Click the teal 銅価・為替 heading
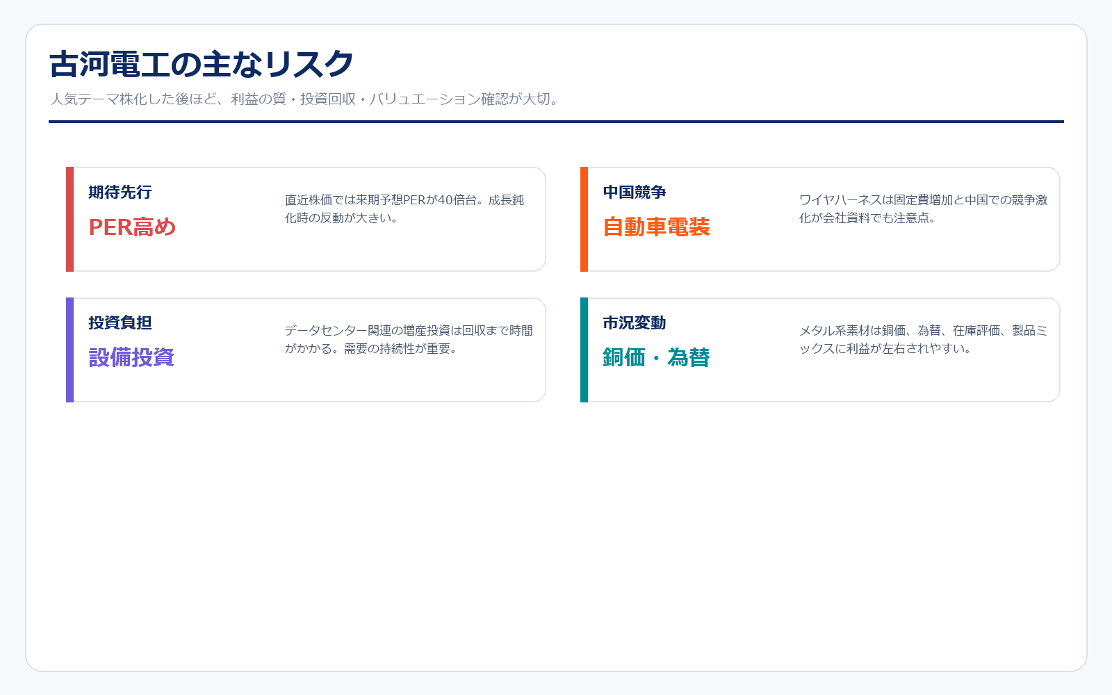This screenshot has width=1112, height=695. pos(656,357)
